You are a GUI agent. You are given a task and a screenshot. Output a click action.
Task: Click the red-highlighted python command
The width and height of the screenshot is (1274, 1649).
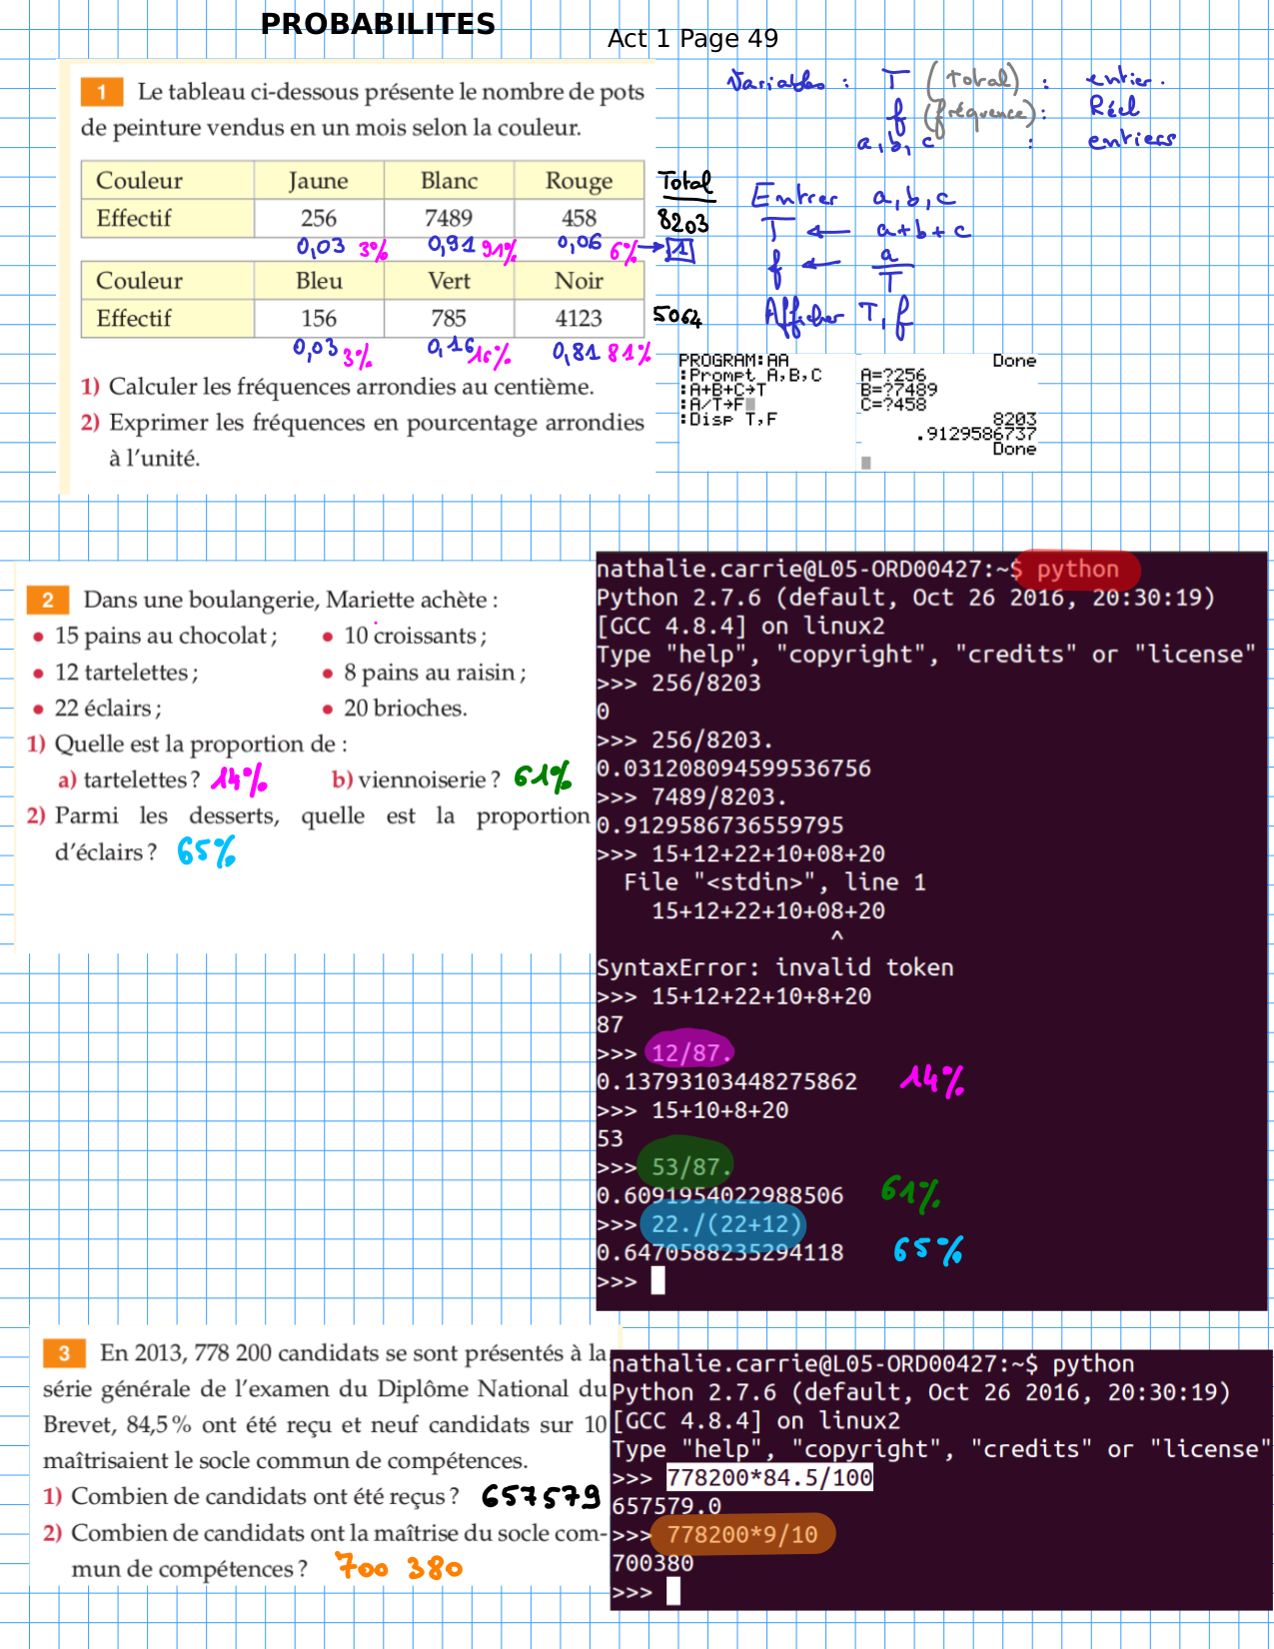[x=1076, y=570]
